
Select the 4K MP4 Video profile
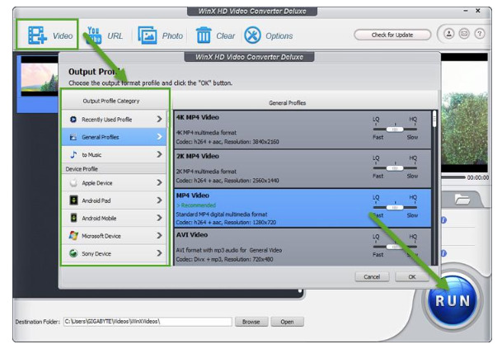[x=303, y=130]
